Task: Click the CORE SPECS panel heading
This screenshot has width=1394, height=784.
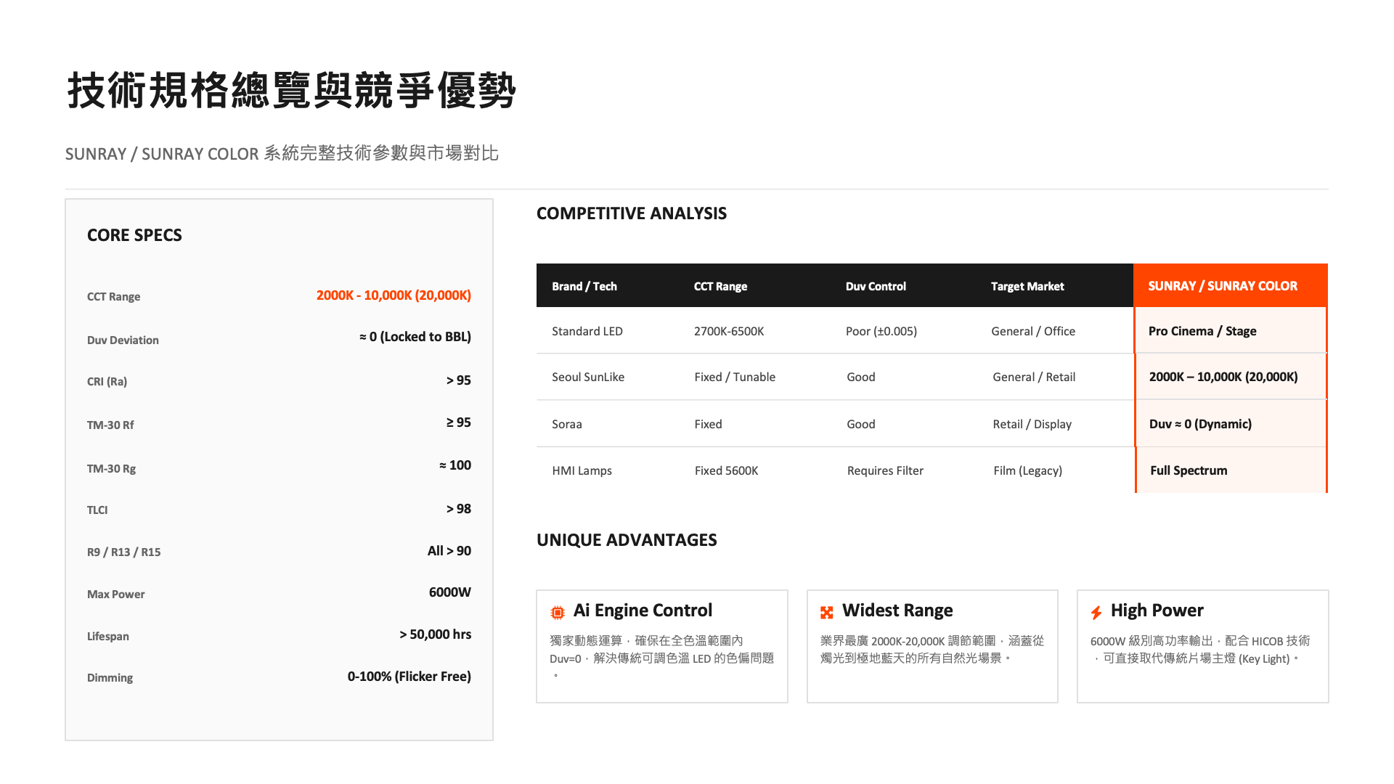Action: click(x=134, y=235)
